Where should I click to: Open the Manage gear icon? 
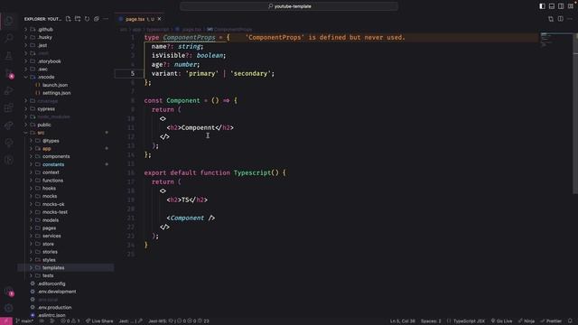click(x=9, y=308)
